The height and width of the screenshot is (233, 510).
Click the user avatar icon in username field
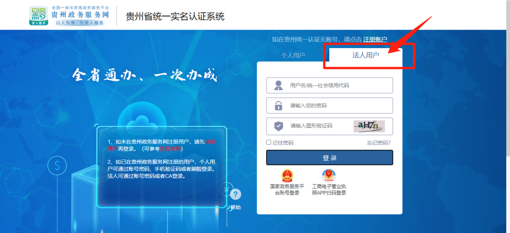tap(278, 85)
